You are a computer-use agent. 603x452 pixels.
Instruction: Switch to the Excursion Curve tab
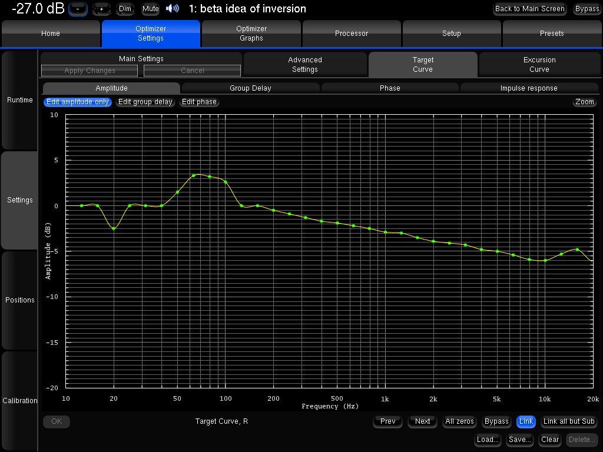click(539, 64)
